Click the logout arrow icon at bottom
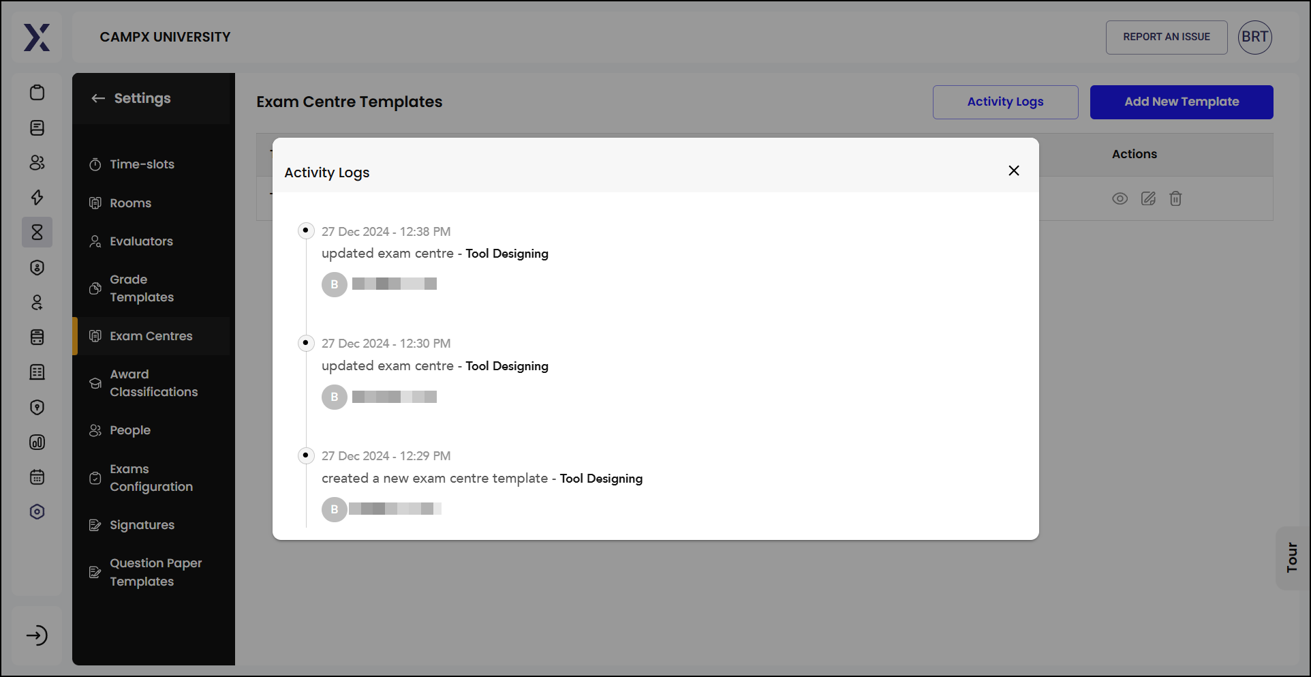Screen dimensions: 1311x677 [37, 635]
